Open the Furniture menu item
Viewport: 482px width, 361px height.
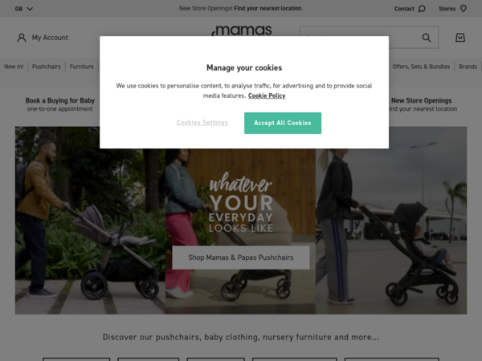click(81, 67)
